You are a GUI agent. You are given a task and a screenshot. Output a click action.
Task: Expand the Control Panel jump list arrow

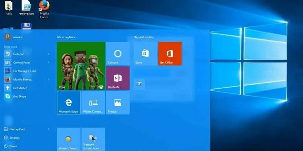coord(48,63)
